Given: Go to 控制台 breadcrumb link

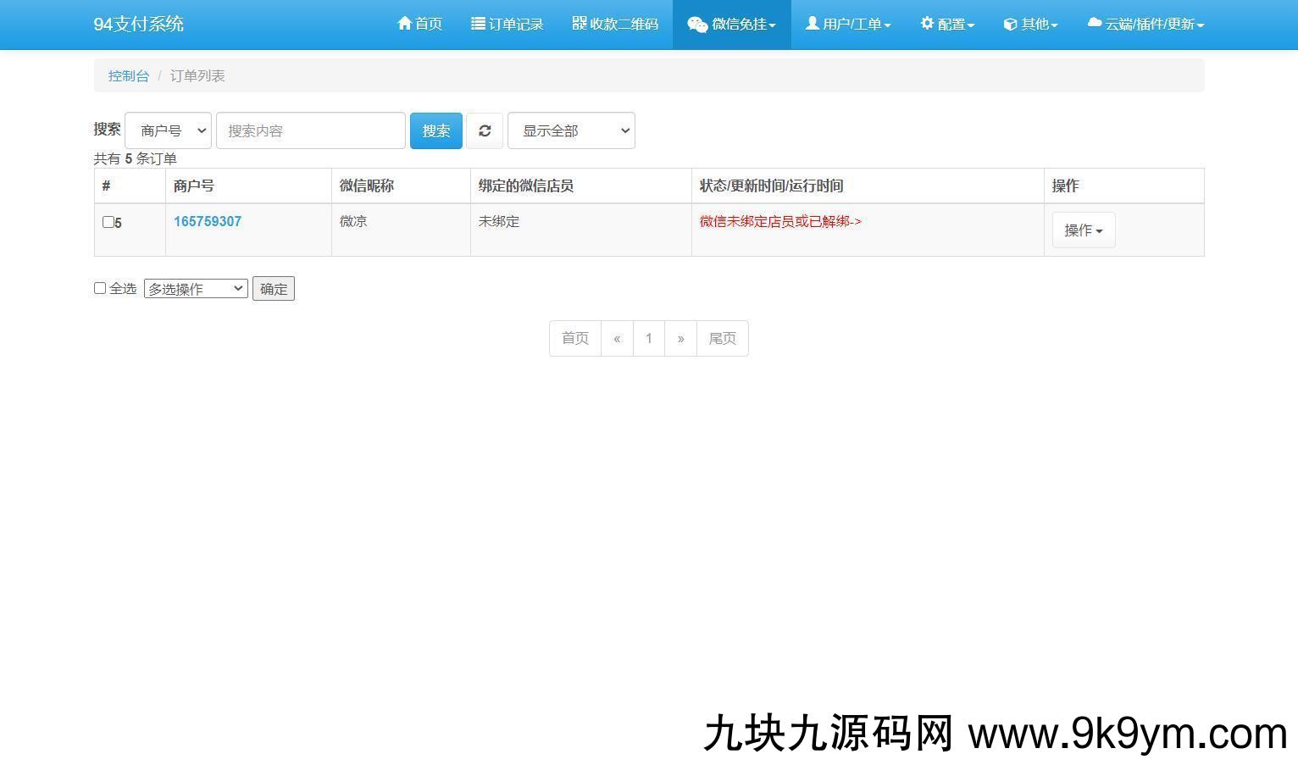Looking at the screenshot, I should pos(129,76).
